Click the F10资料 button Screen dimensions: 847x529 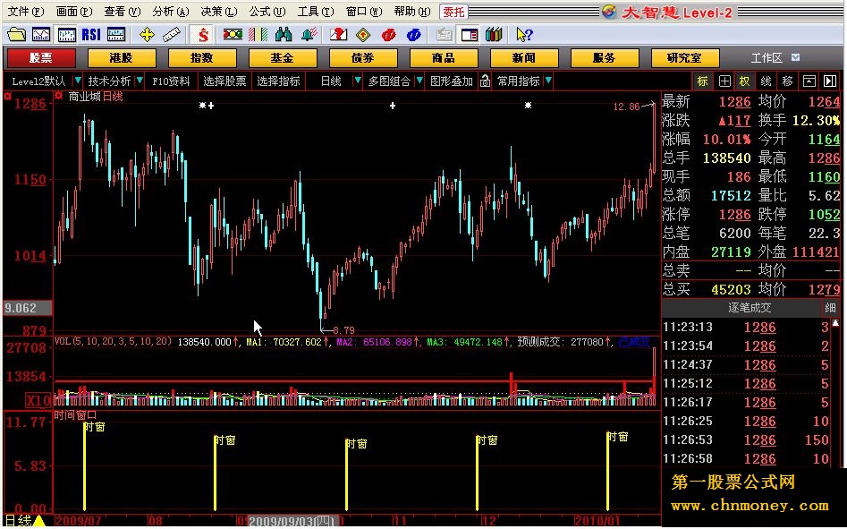[171, 81]
